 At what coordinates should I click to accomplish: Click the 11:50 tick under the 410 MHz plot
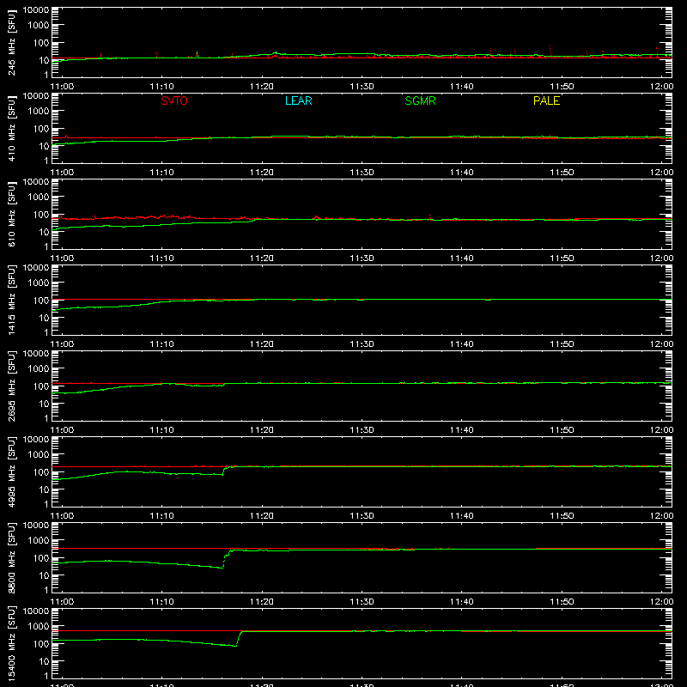[x=562, y=173]
